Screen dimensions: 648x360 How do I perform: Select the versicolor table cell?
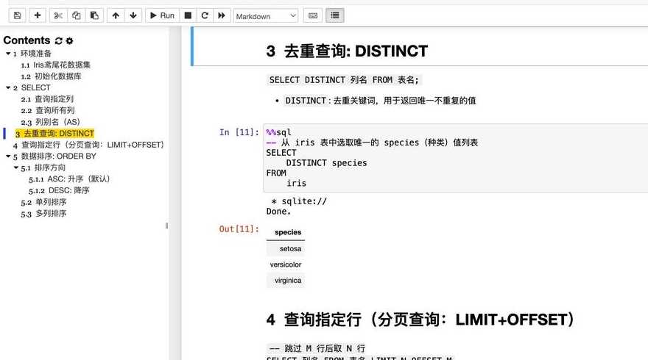(x=286, y=264)
